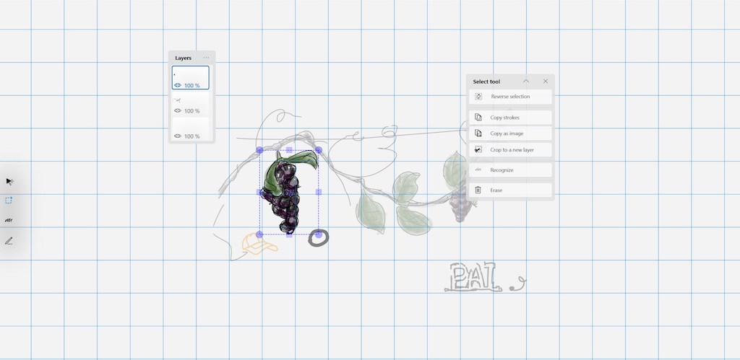Select the pen drawing tool
This screenshot has width=740, height=360.
9,241
